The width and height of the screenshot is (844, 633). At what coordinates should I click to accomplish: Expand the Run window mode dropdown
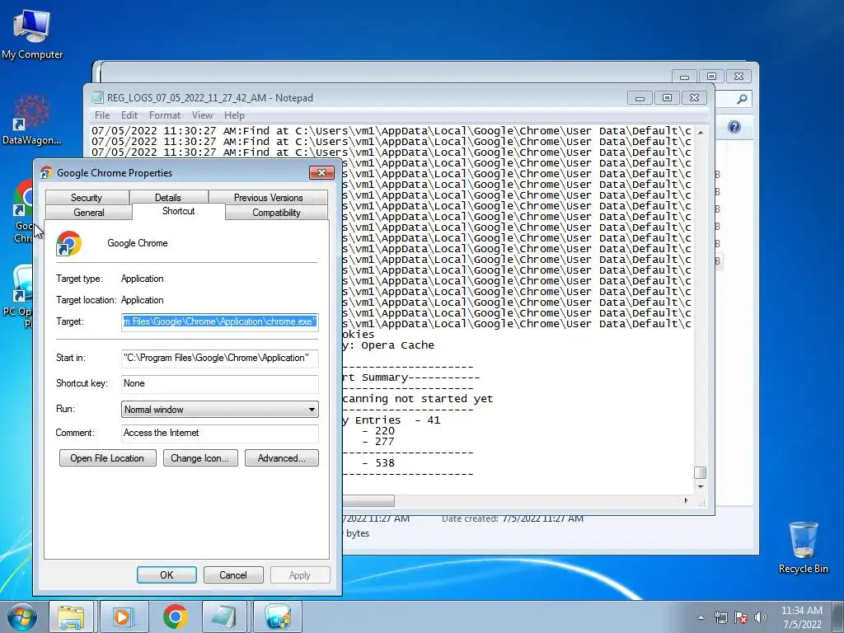[x=219, y=410]
